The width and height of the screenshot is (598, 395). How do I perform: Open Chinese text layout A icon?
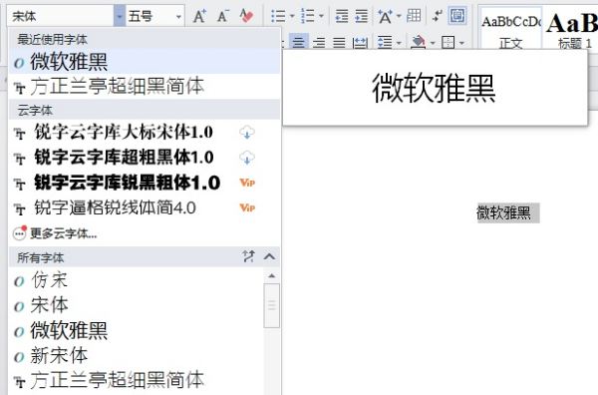pyautogui.click(x=385, y=16)
